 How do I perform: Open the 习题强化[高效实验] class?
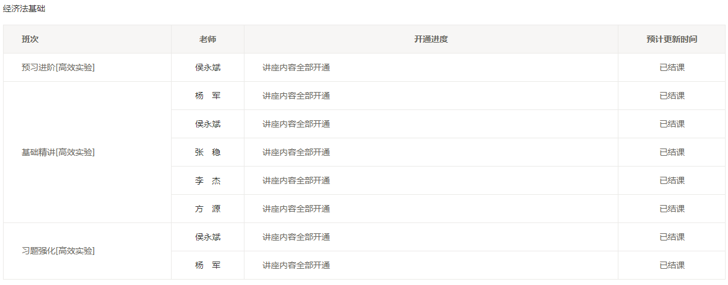click(x=58, y=251)
